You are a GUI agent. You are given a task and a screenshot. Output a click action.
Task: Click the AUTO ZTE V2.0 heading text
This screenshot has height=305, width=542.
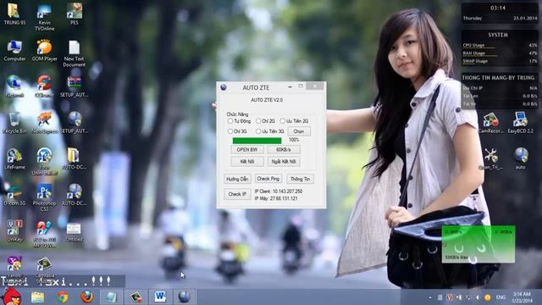coord(267,100)
